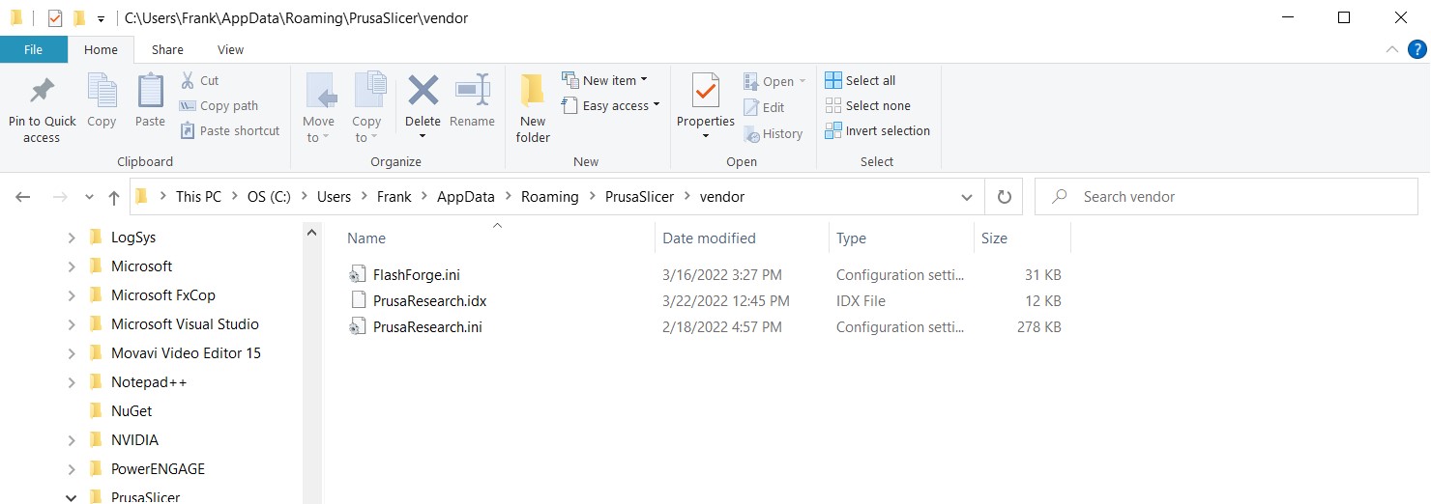
Task: Customize Quick Access Toolbar dropdown arrow
Action: click(101, 18)
